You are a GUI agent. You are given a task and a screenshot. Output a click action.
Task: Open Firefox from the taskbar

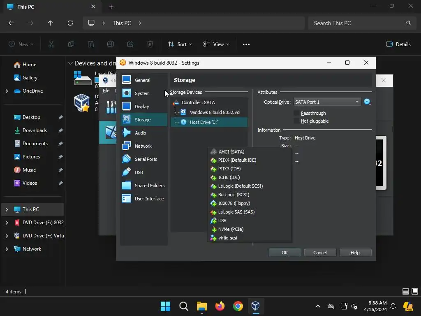[220, 306]
